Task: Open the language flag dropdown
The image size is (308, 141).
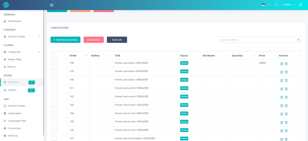Action: [265, 5]
